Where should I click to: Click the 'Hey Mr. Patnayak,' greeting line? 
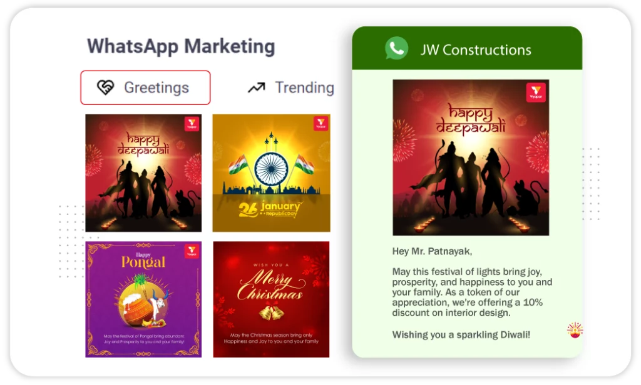[x=432, y=251]
